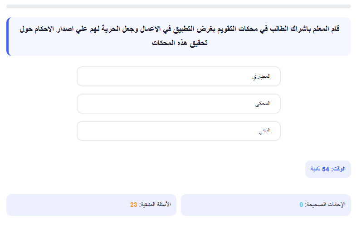Click the blue accent edge of question card

8,37
